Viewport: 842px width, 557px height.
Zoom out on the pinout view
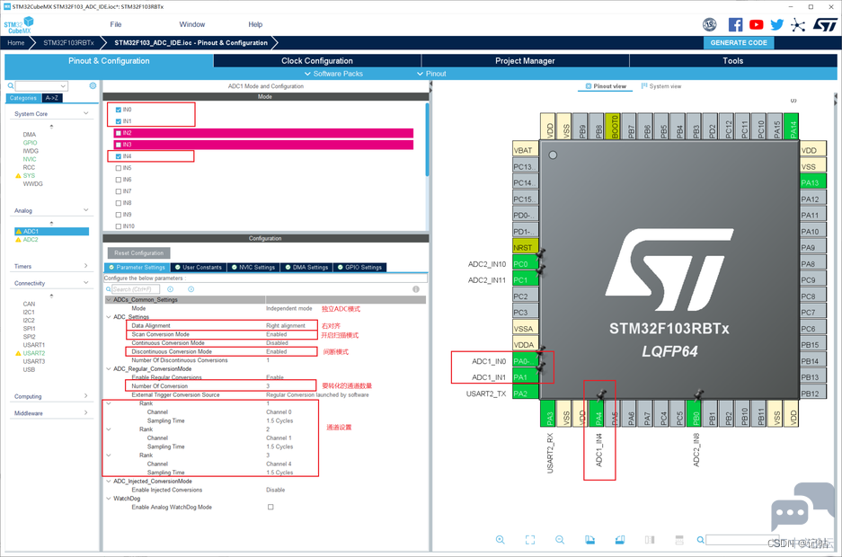coord(560,540)
